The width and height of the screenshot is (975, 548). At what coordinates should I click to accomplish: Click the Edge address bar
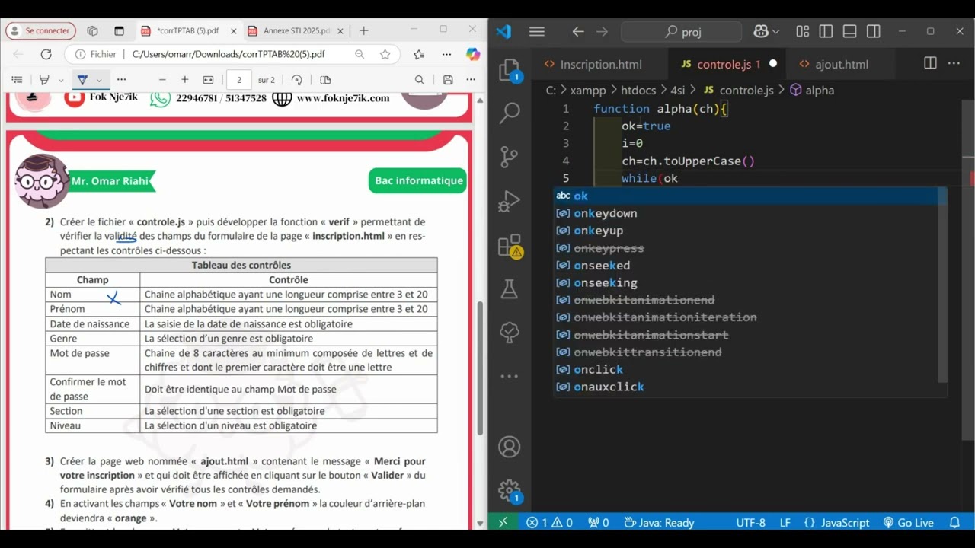[229, 55]
